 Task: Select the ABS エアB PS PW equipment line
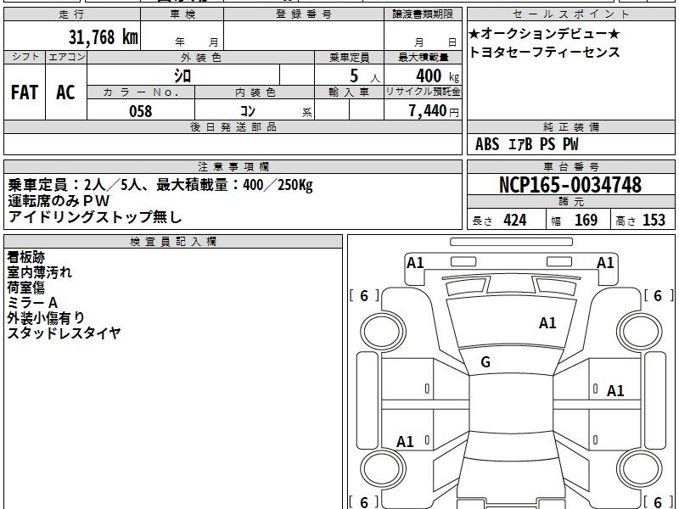point(526,144)
